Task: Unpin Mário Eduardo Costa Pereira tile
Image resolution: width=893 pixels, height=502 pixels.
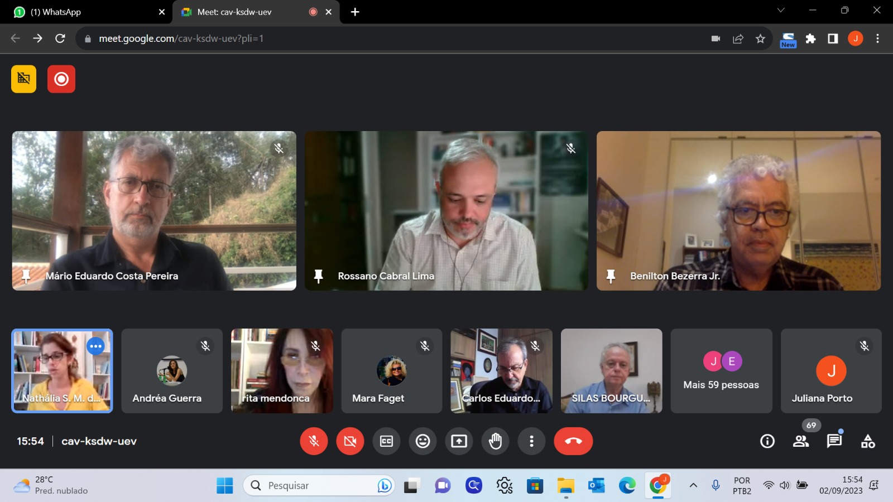Action: click(x=26, y=276)
